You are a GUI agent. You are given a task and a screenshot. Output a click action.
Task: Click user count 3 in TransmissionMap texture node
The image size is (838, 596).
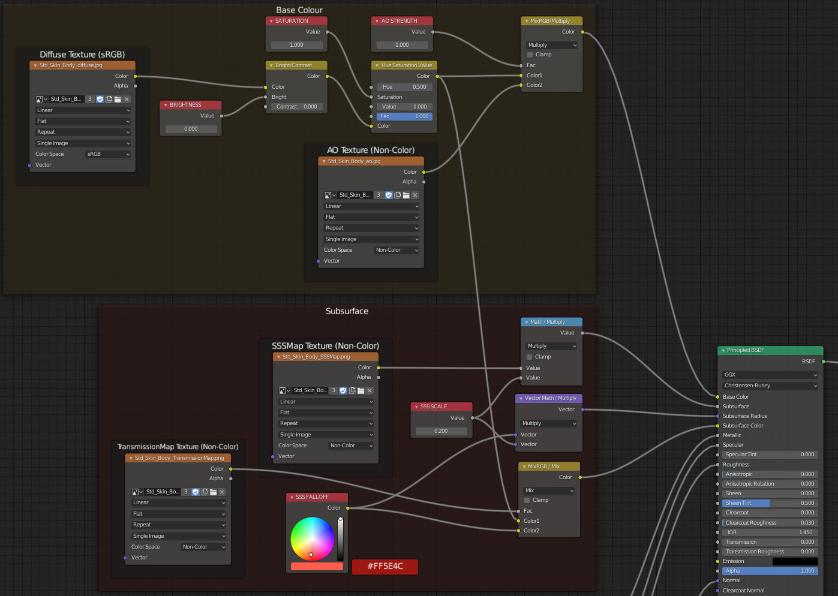pyautogui.click(x=186, y=492)
